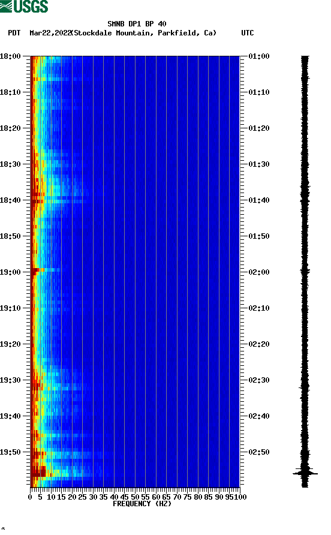The height and width of the screenshot is (535, 331).
Task: Click the '18:50' PDT time label
Action: coord(10,236)
